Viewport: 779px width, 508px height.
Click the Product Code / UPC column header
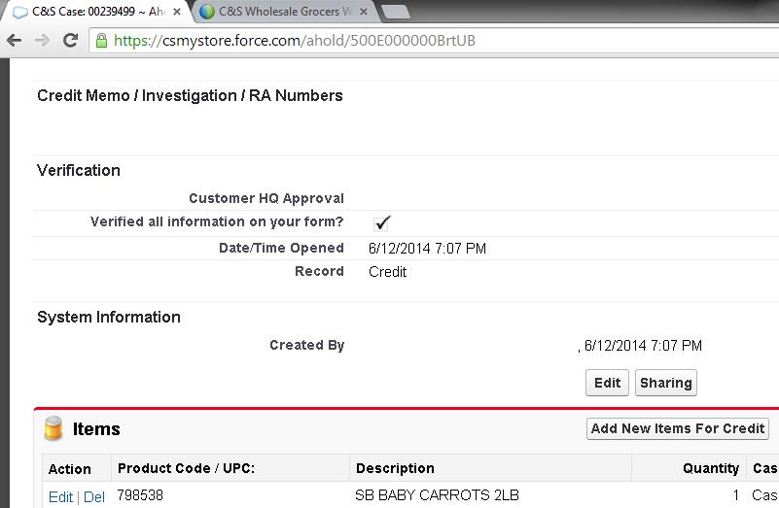coord(186,468)
